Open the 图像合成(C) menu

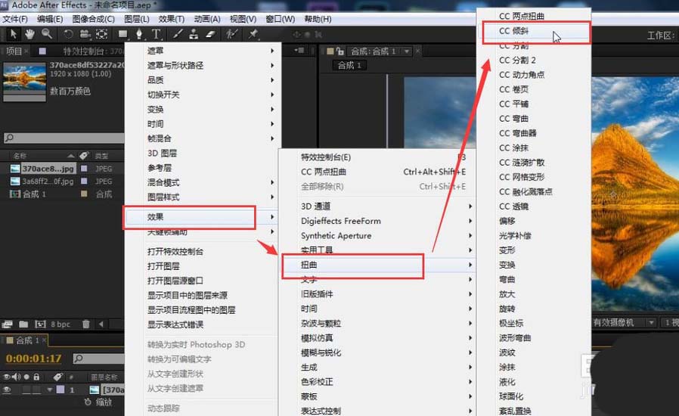tap(93, 19)
